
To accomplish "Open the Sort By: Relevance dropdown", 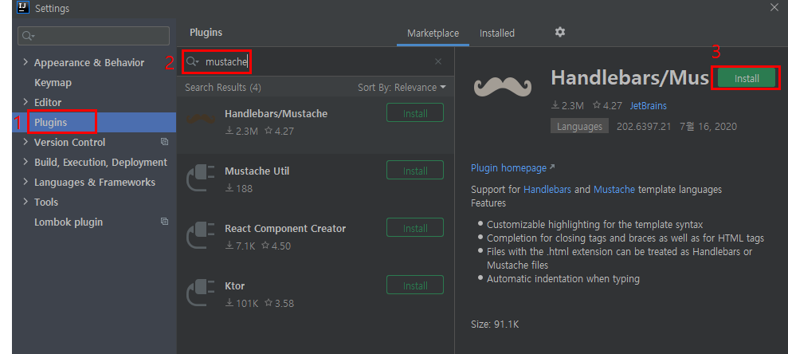I will tap(402, 88).
